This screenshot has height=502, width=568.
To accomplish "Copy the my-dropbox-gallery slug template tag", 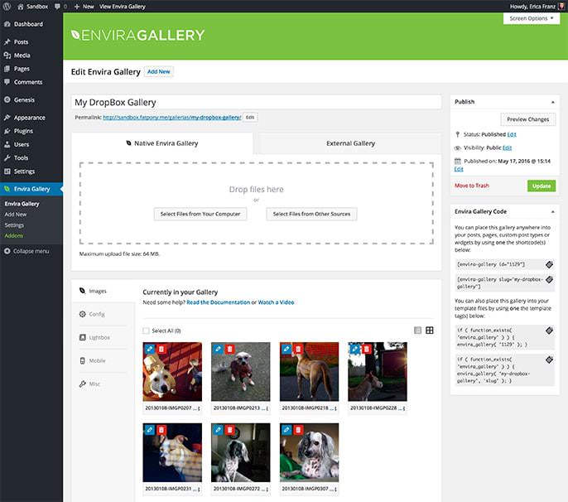I will click(549, 360).
